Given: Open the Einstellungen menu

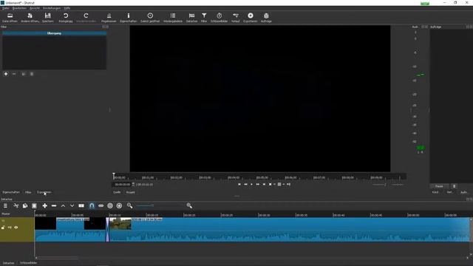Looking at the screenshot, I should tap(52, 8).
